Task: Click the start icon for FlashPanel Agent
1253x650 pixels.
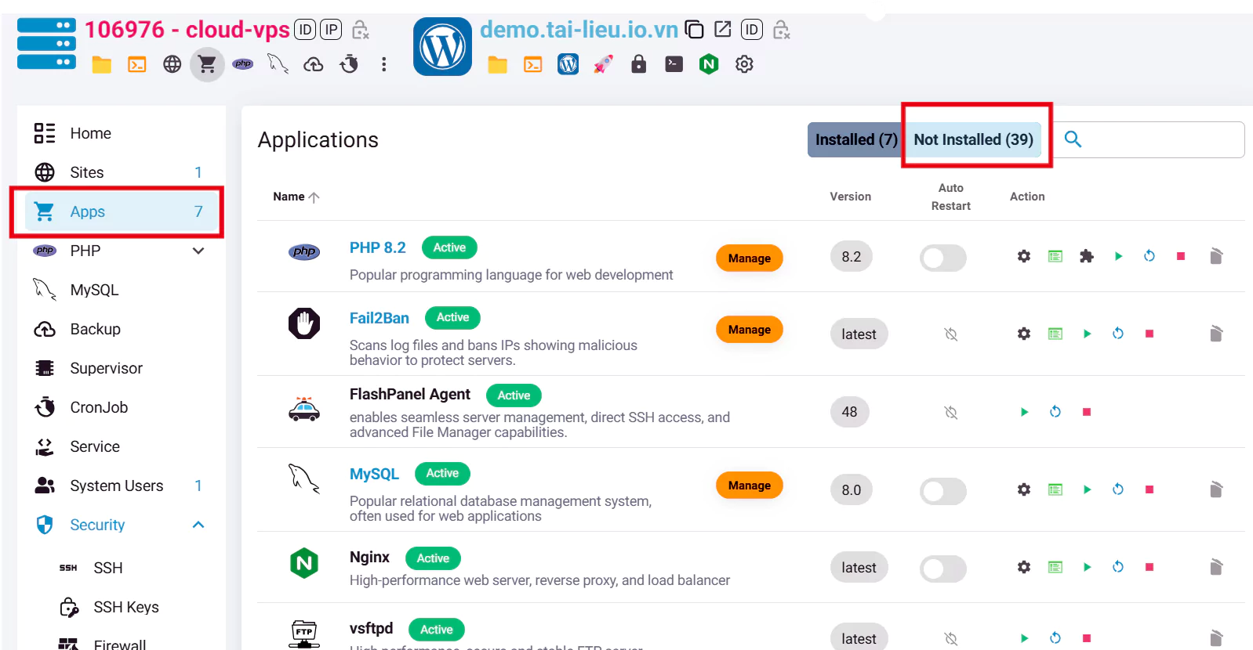Action: coord(1024,412)
